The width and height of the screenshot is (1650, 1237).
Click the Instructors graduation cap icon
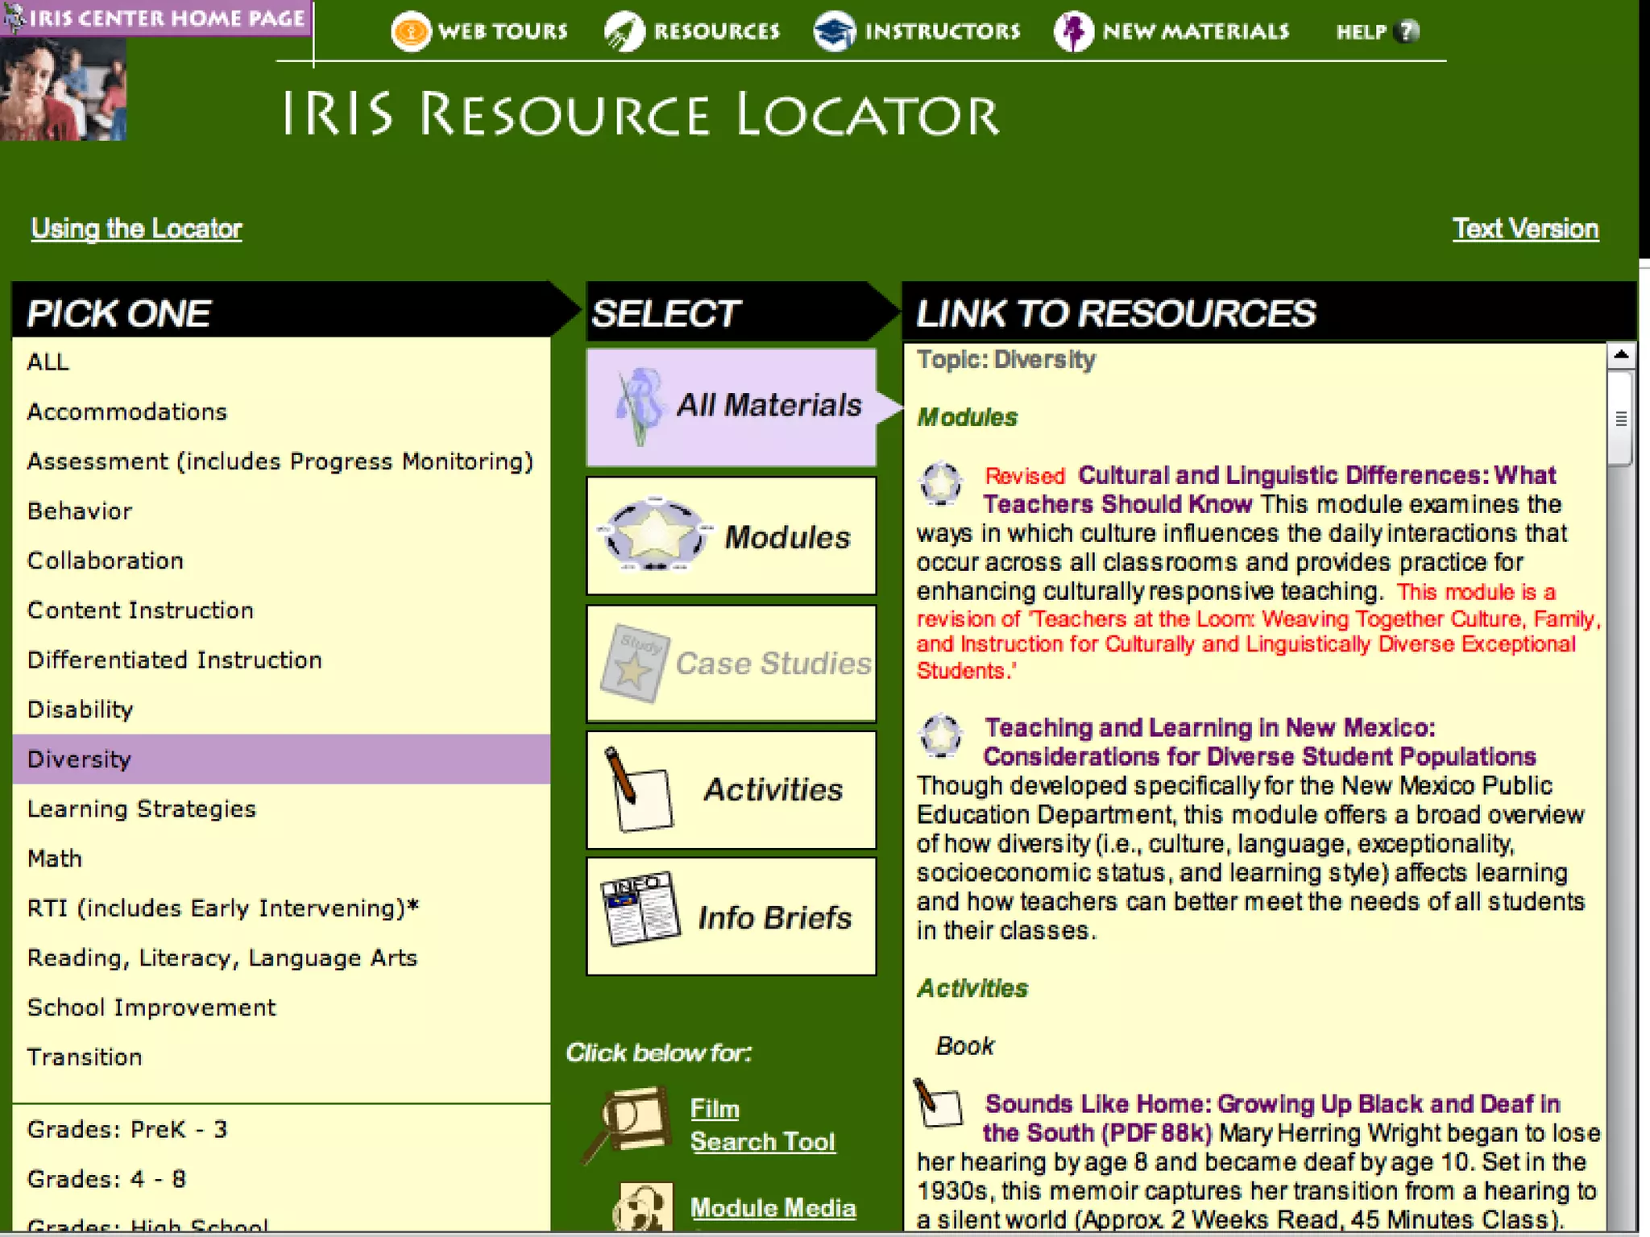(834, 31)
